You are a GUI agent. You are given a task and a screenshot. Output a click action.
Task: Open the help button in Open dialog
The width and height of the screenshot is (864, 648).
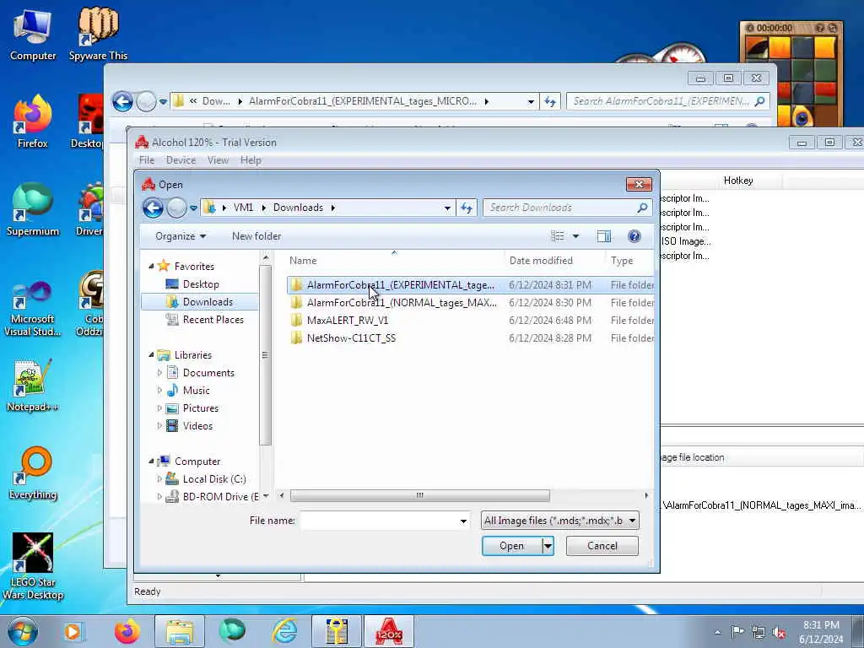(x=634, y=236)
